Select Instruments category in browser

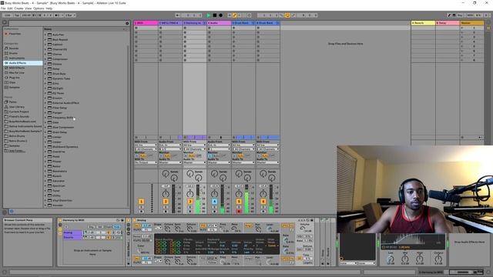pos(16,58)
